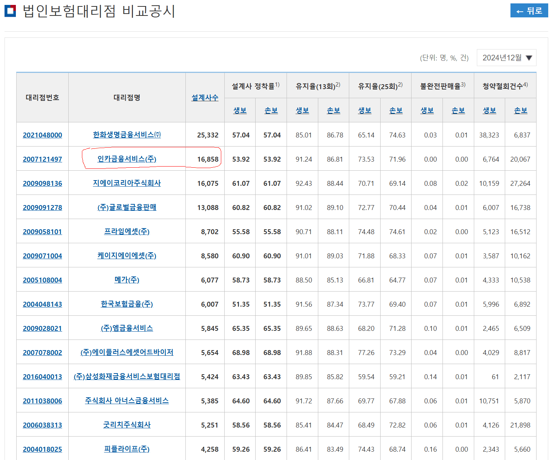Open 한화생명금융서비스㈜ agency link
The width and height of the screenshot is (552, 460).
tap(127, 134)
